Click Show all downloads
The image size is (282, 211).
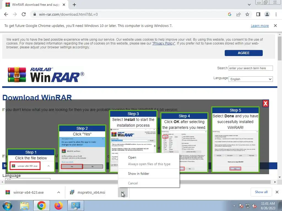point(261,192)
